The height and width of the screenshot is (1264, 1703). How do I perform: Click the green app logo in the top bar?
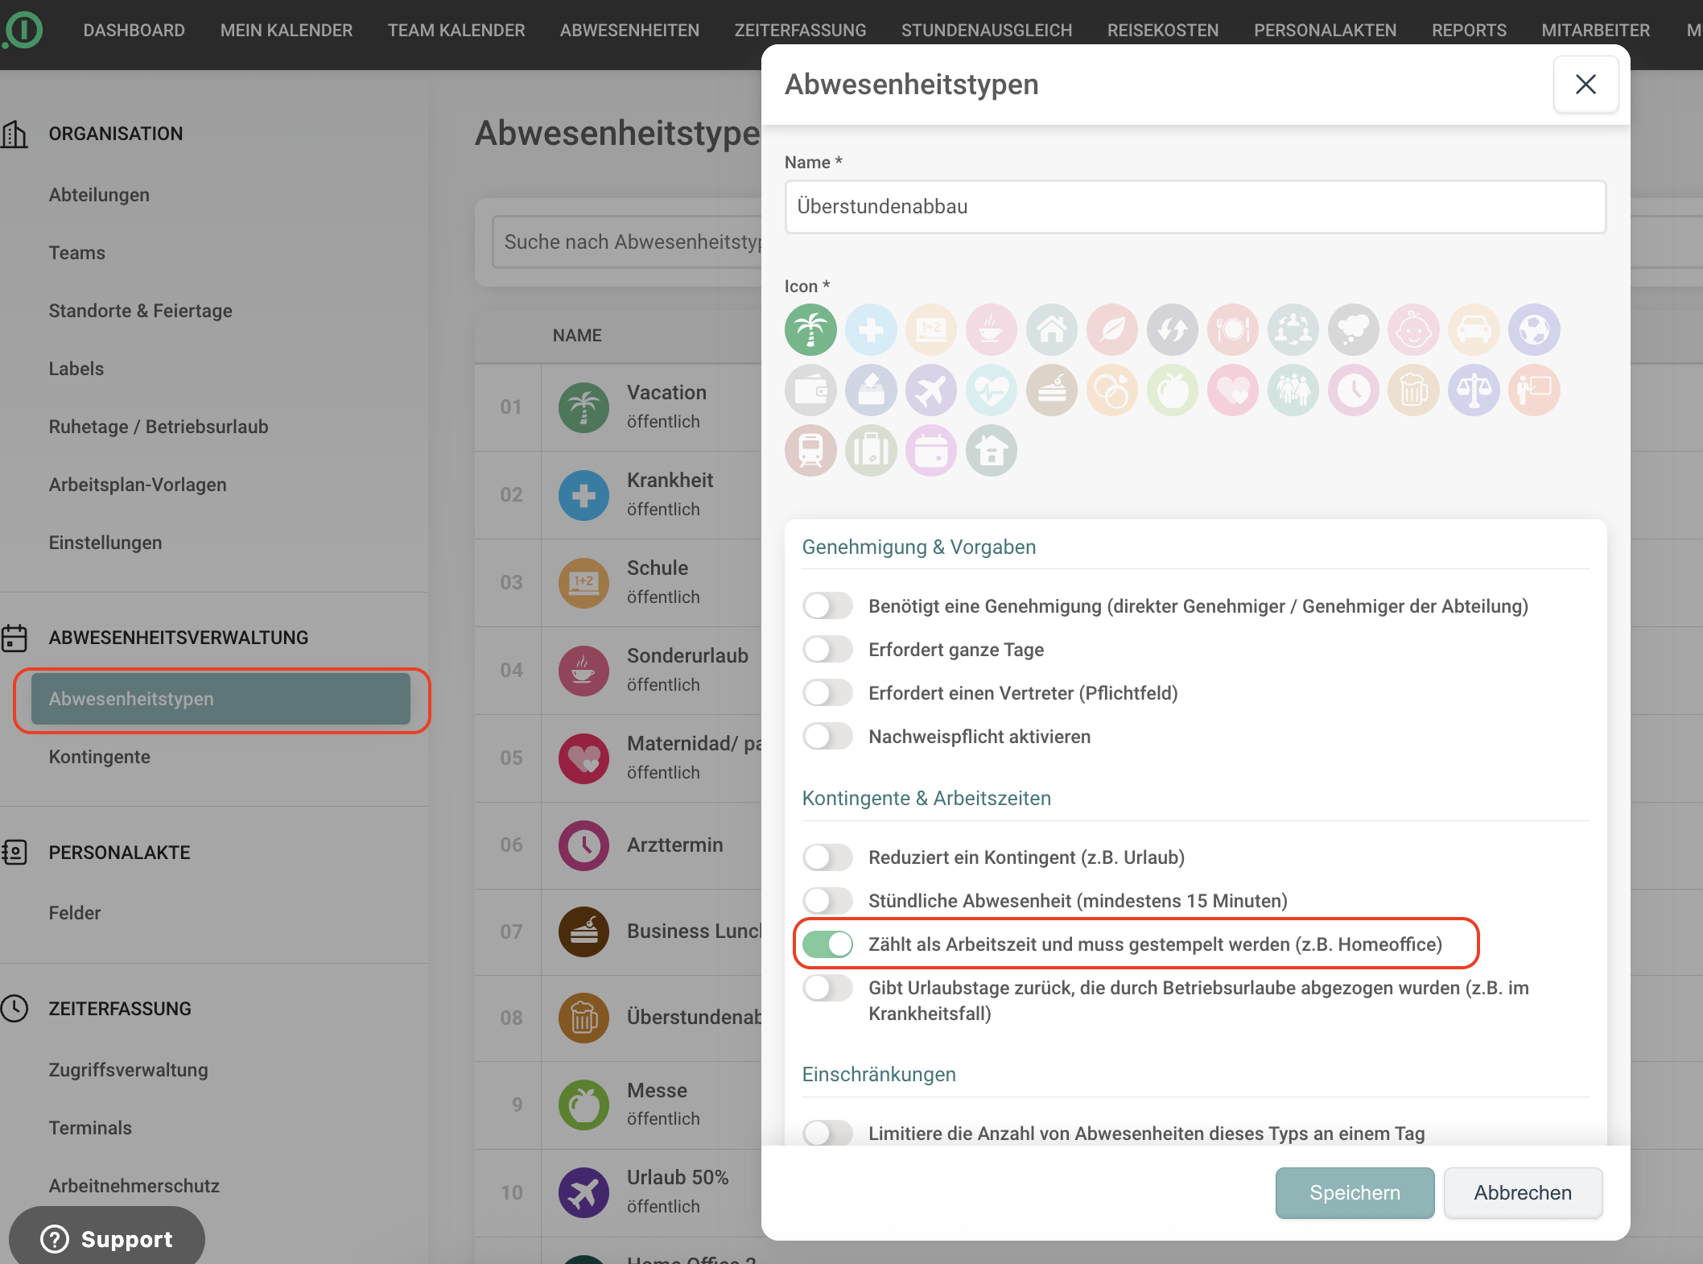point(23,31)
